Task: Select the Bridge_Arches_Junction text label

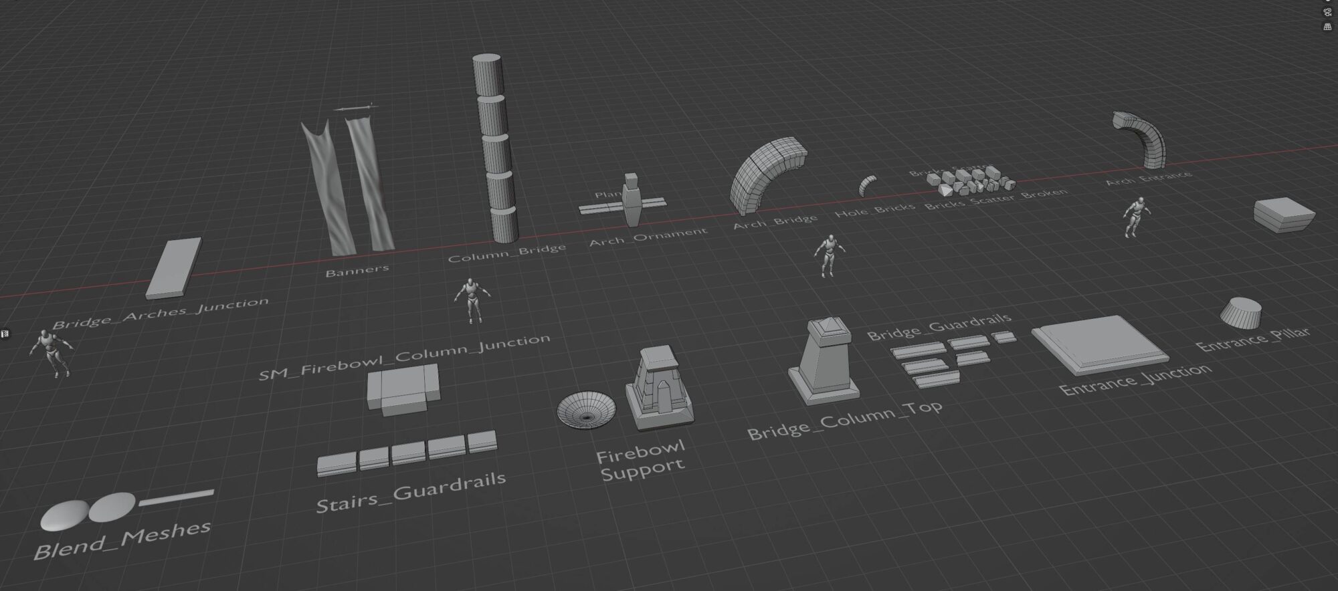Action: [x=161, y=314]
